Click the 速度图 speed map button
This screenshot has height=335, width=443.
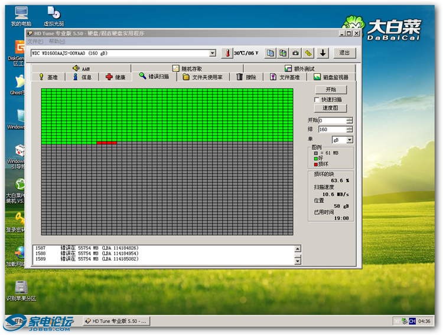330,108
